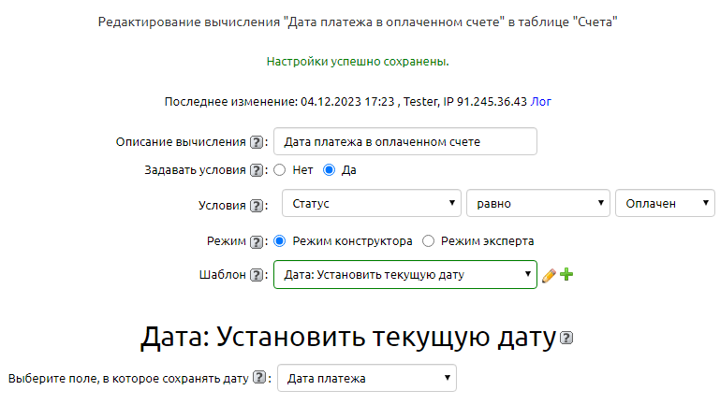Click help icon beside Выберите поле label
The width and height of the screenshot is (720, 405).
(x=261, y=379)
